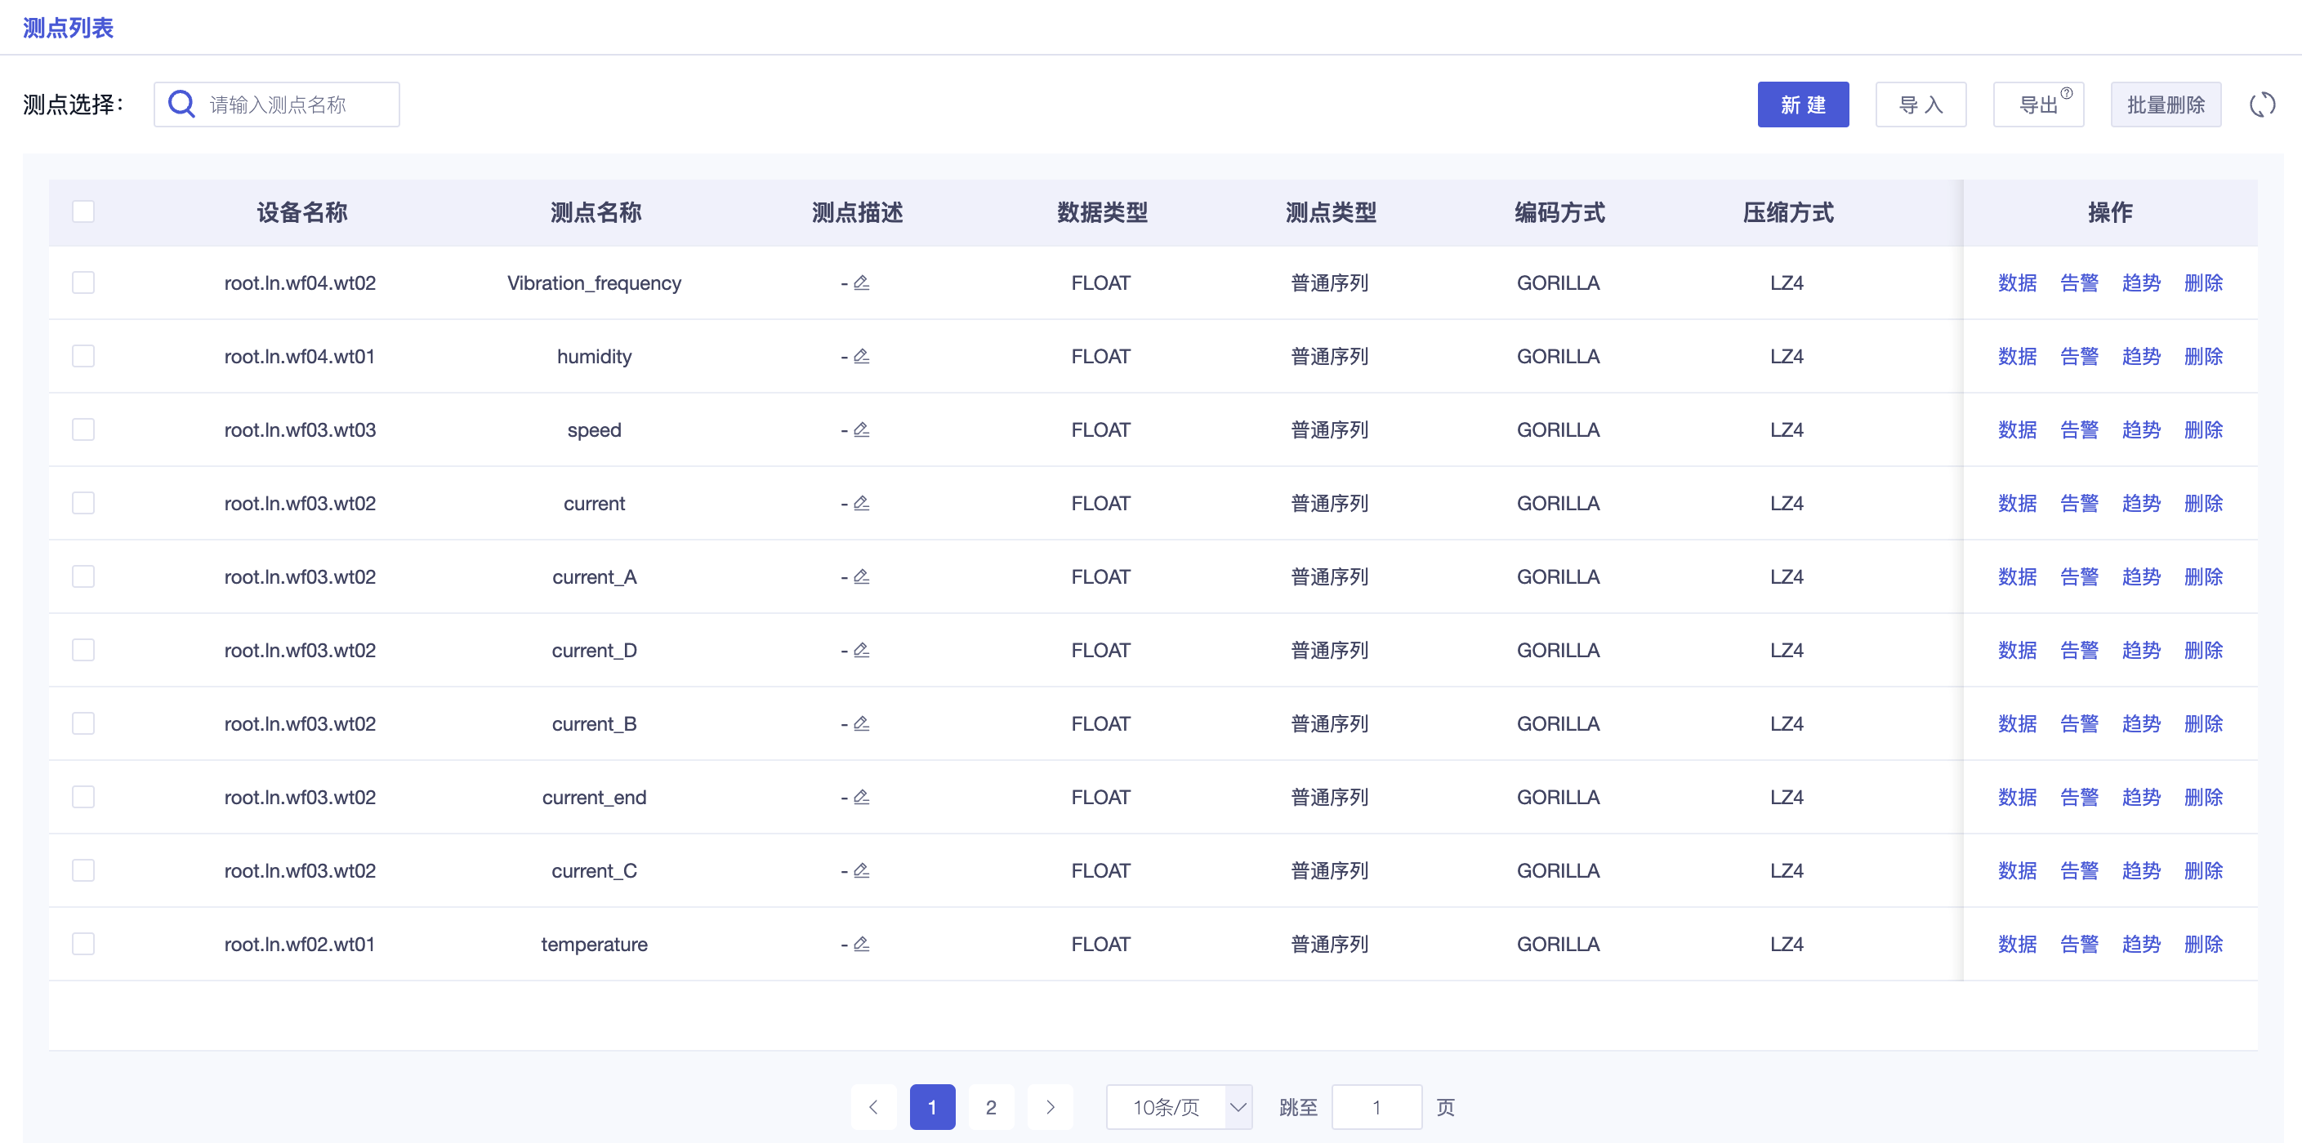
Task: Edit description of current_end measurement
Action: [862, 797]
